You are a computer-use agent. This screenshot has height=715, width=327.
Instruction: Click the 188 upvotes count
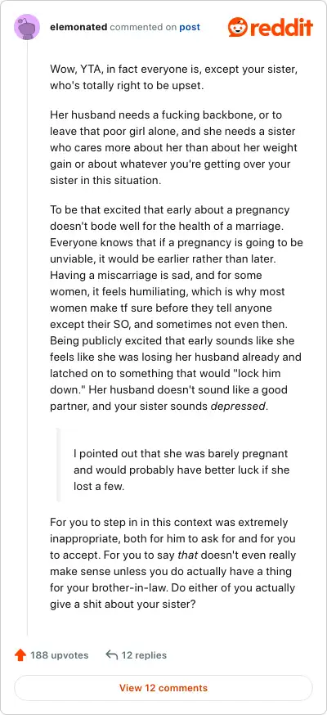(x=59, y=655)
